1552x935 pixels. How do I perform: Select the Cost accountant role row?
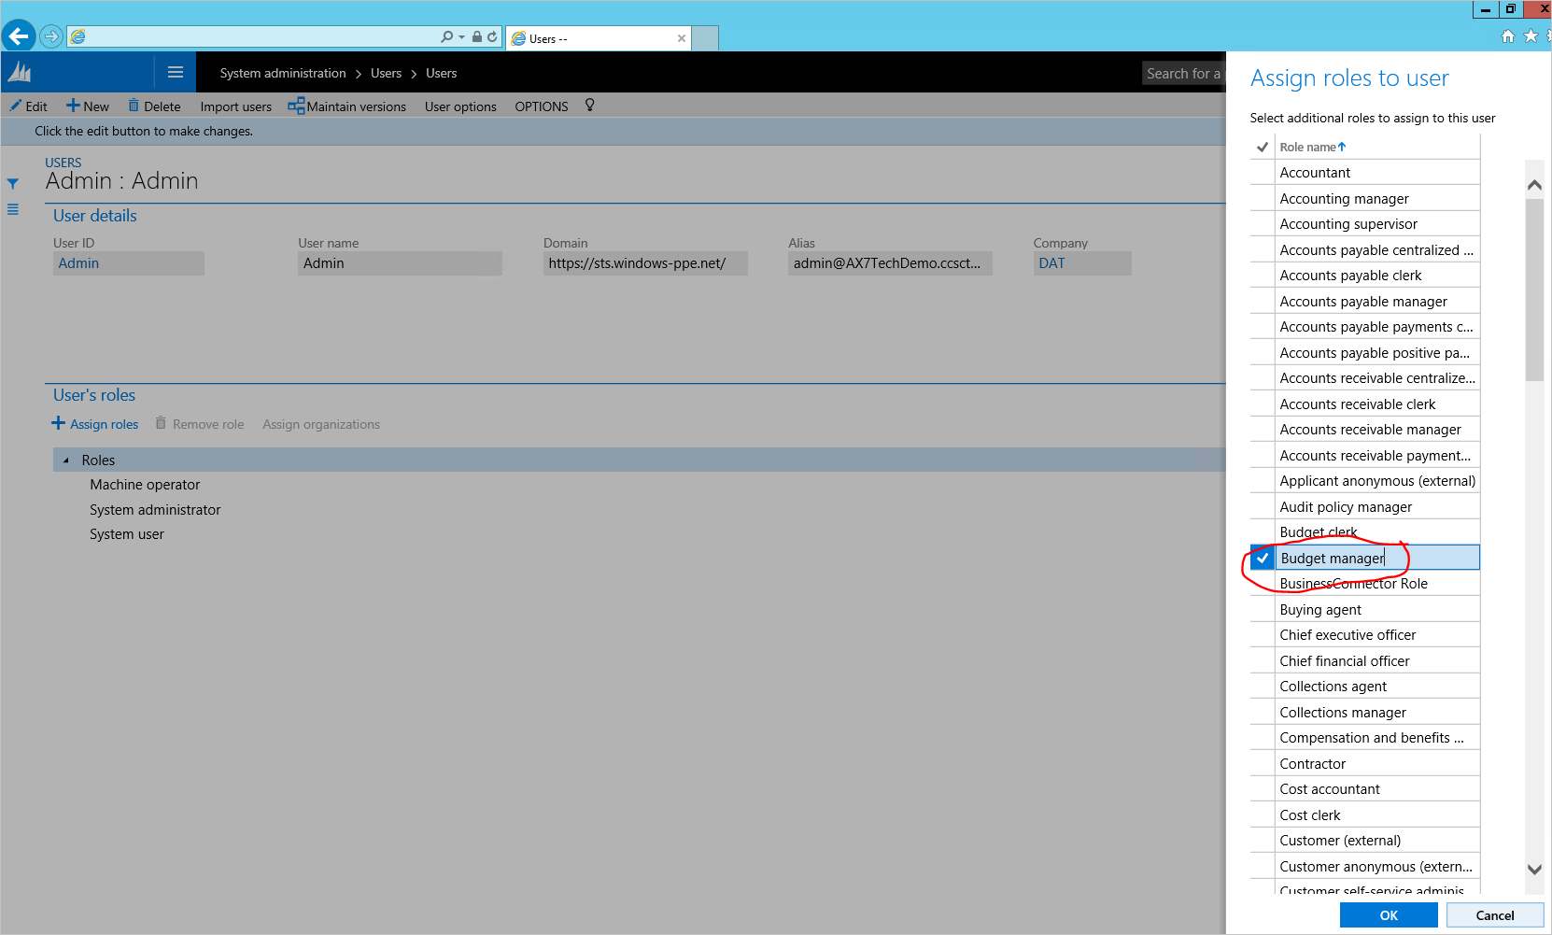point(1365,789)
